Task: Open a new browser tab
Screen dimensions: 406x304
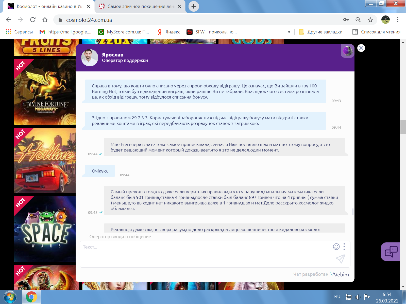Action: tap(194, 6)
